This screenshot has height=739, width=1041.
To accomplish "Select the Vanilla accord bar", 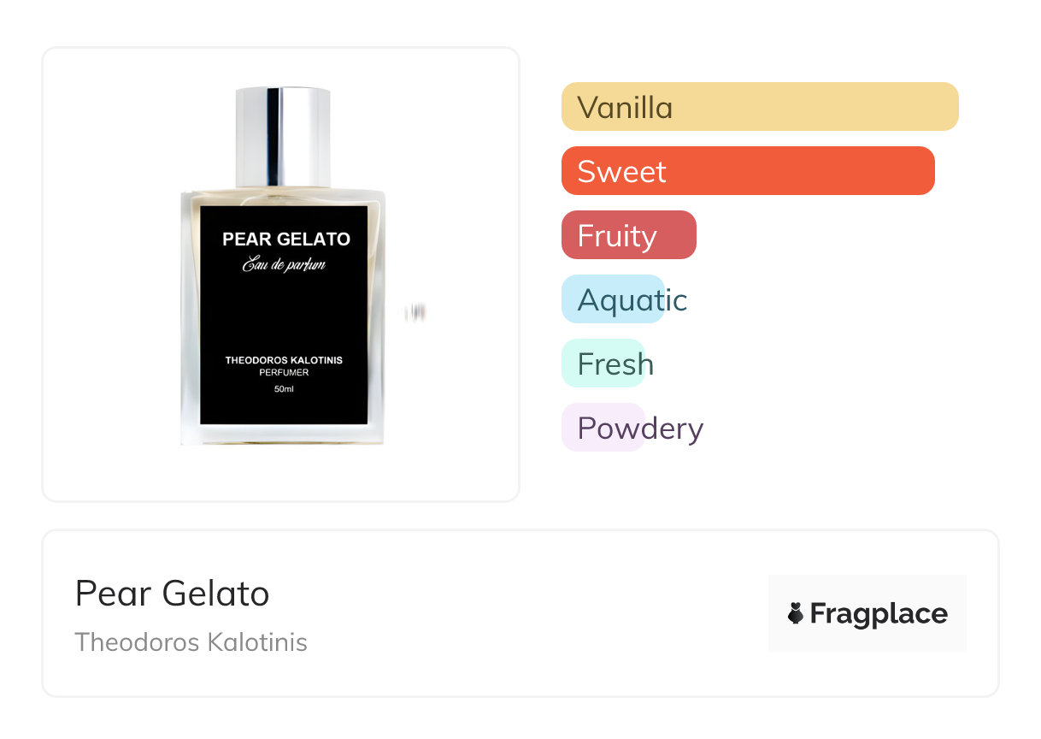I will click(x=759, y=107).
